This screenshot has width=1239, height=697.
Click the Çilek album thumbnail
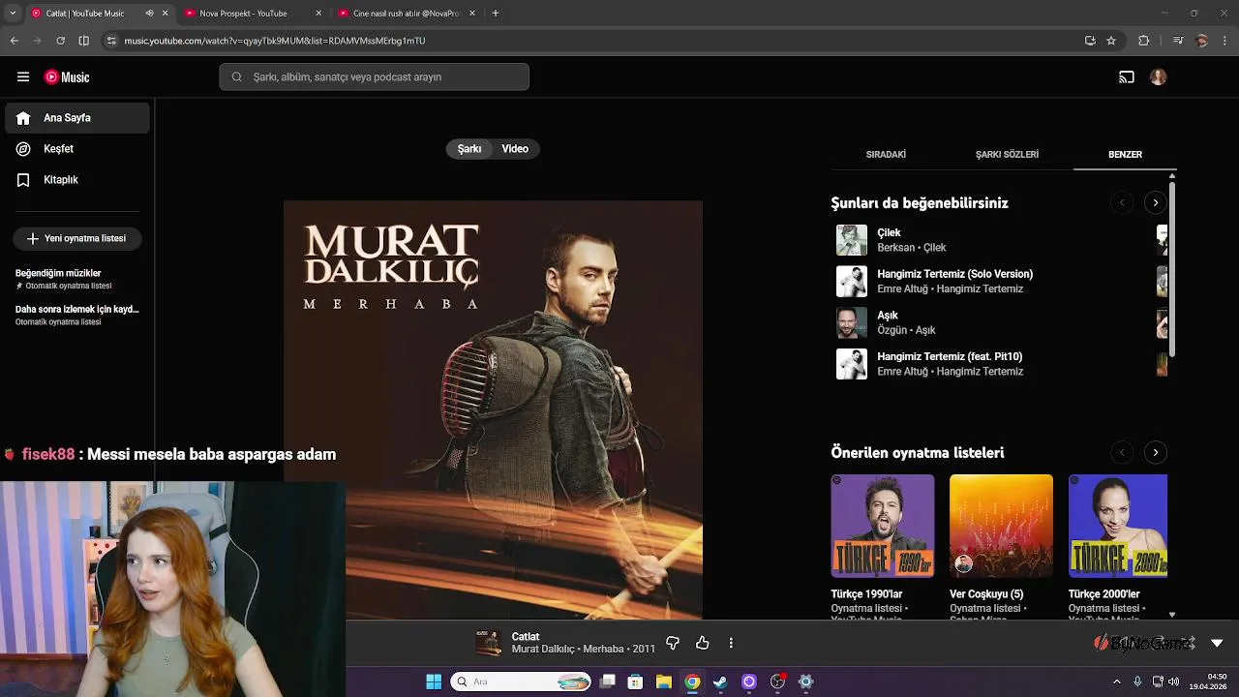852,240
